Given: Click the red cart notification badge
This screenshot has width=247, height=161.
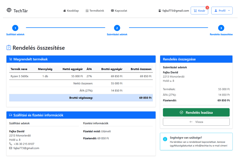Looking at the screenshot, I should coord(207,7).
